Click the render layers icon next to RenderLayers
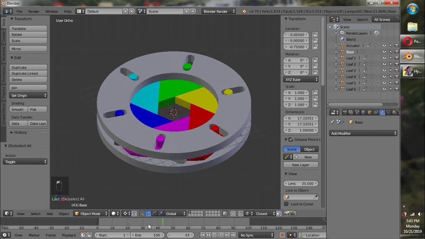The image size is (425, 239). click(x=377, y=33)
